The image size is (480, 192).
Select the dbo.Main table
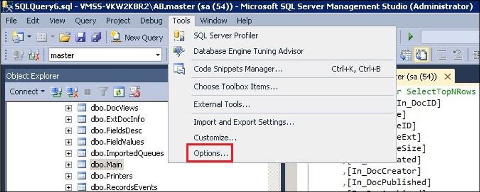click(x=106, y=164)
